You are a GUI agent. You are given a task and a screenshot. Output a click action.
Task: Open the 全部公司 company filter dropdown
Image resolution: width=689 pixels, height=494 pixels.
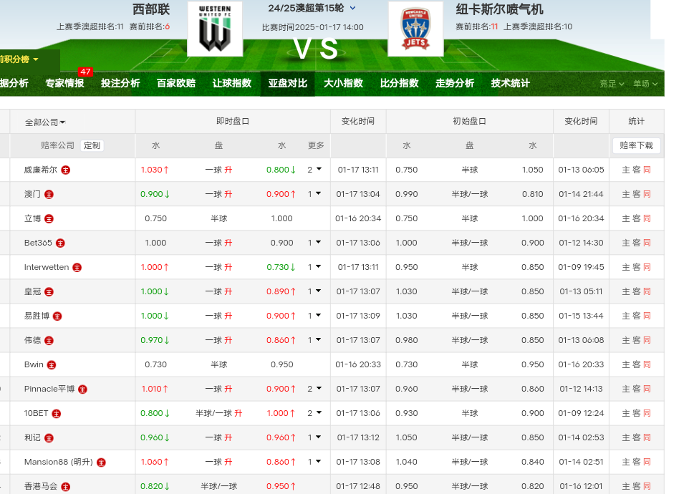point(45,122)
